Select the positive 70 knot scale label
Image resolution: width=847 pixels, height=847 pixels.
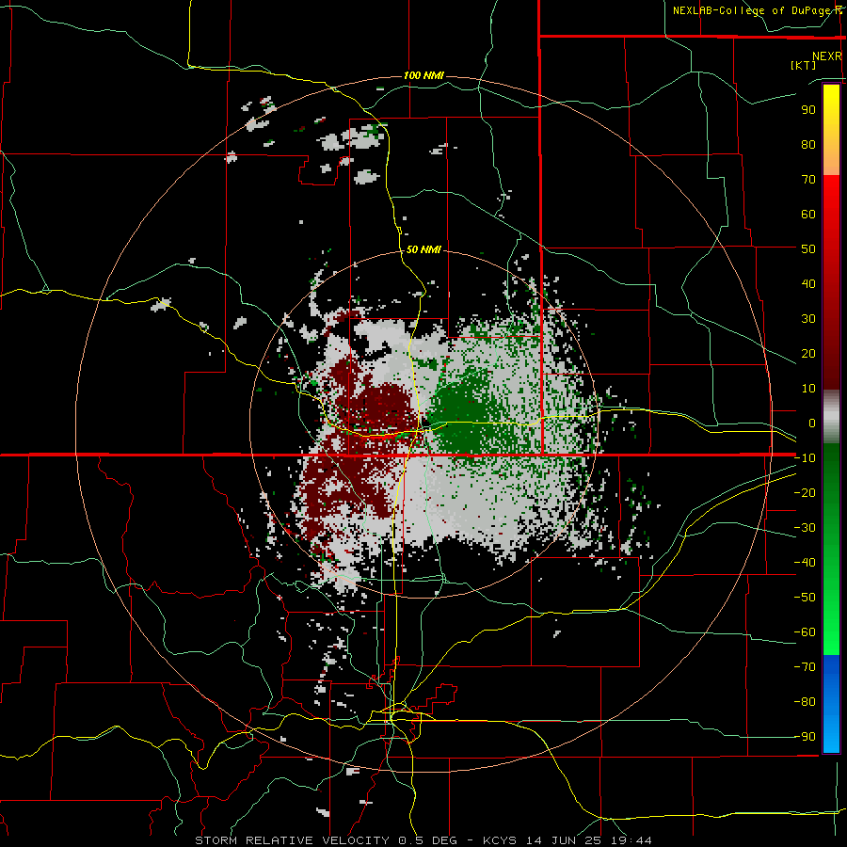(x=808, y=180)
